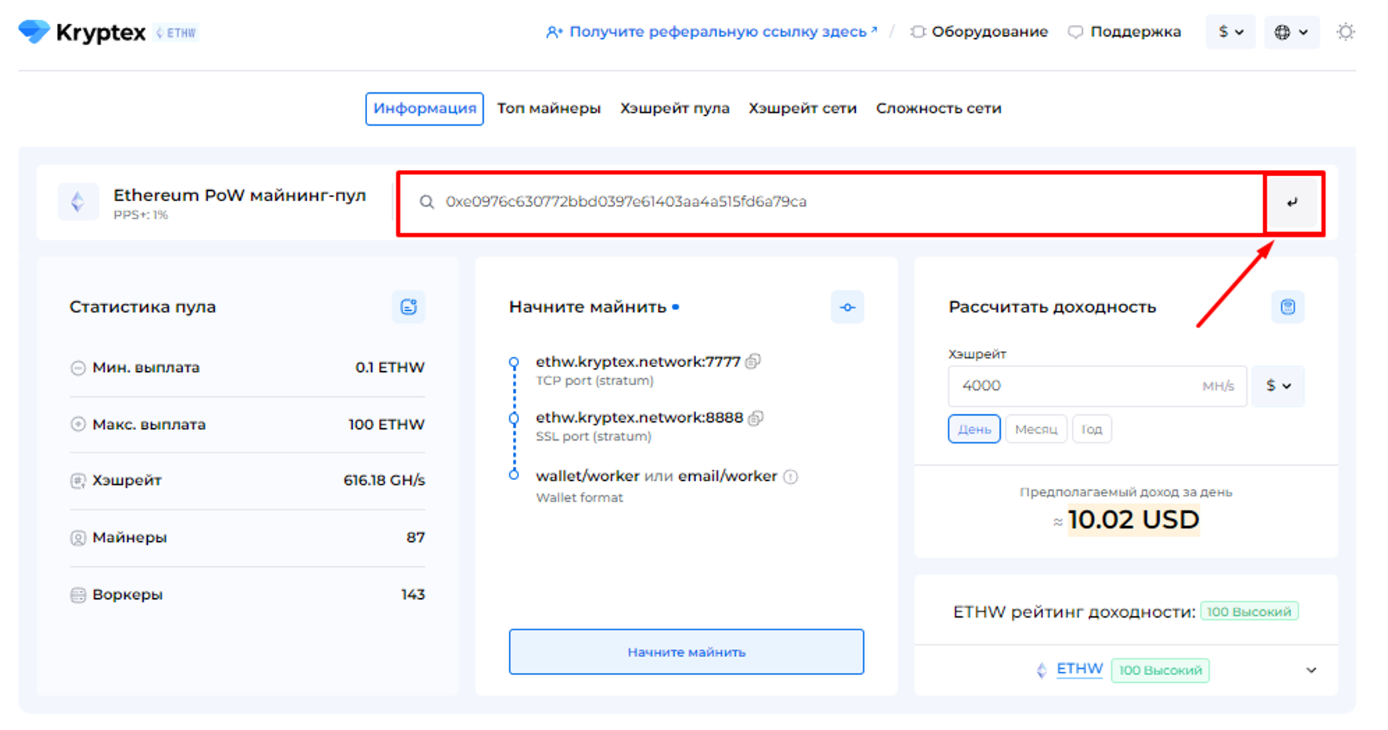Click the '100 Высокий' badge beside ETHW рейтинг доходности

coord(1249,611)
